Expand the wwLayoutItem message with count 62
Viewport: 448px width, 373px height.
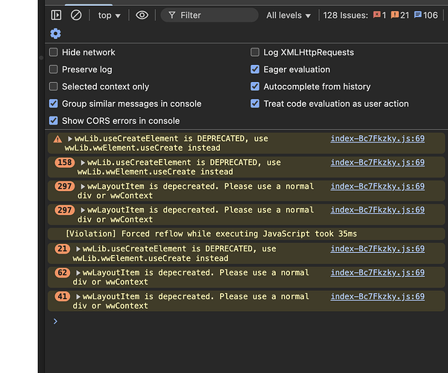78,273
